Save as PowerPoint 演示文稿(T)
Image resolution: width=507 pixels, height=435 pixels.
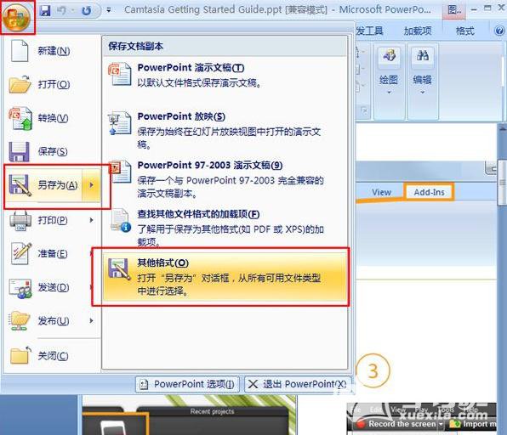[x=225, y=76]
